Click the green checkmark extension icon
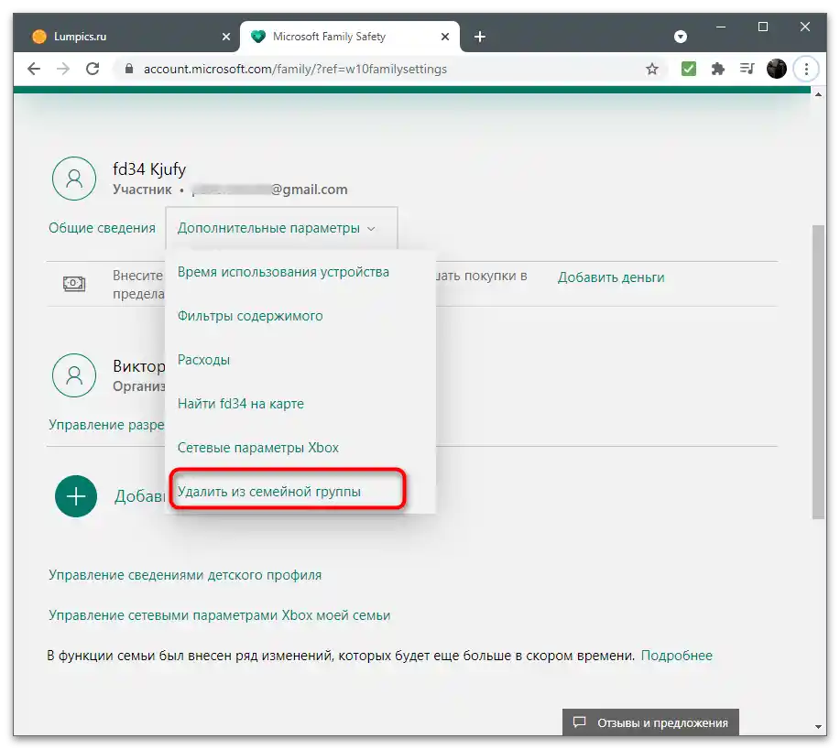Screen dimensions: 840x749 [x=688, y=69]
